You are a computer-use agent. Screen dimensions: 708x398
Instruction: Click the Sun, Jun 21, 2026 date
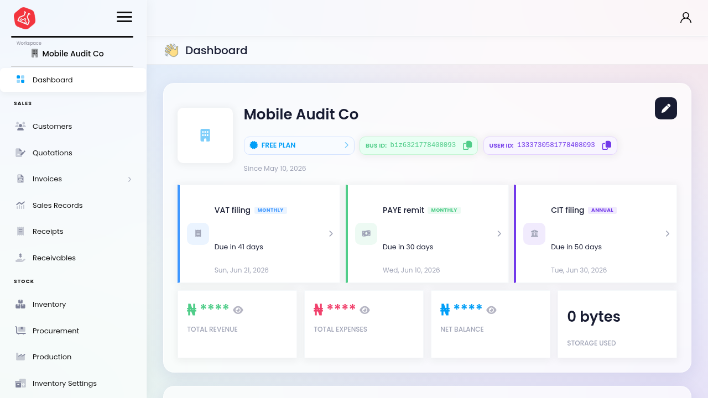point(242,270)
